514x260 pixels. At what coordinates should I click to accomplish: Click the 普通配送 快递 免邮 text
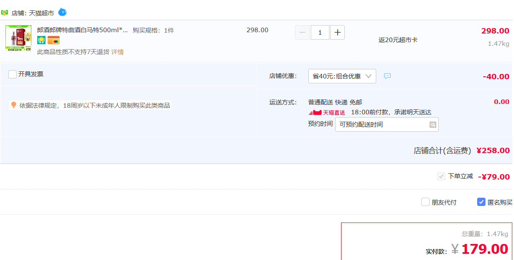(335, 102)
